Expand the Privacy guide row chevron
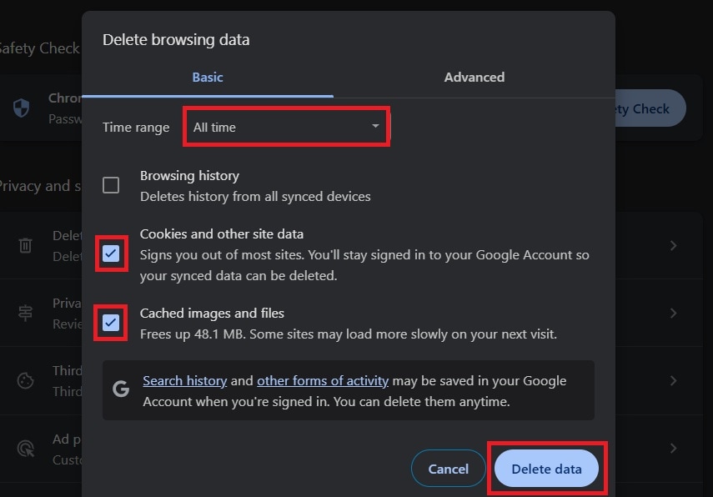The image size is (713, 497). (674, 313)
